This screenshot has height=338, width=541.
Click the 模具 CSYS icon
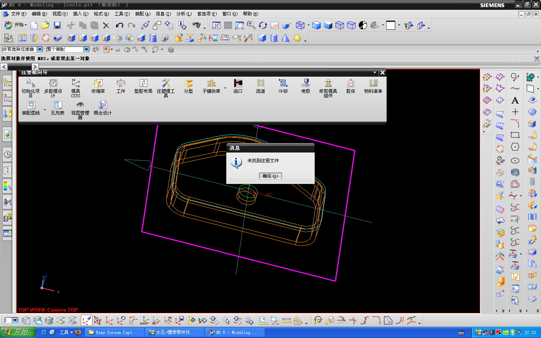[x=76, y=83]
